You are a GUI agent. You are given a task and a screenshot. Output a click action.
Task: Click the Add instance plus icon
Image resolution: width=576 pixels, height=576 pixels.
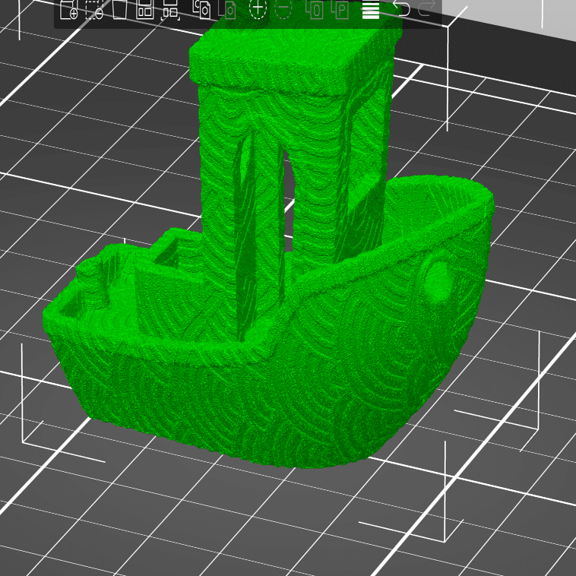(258, 9)
